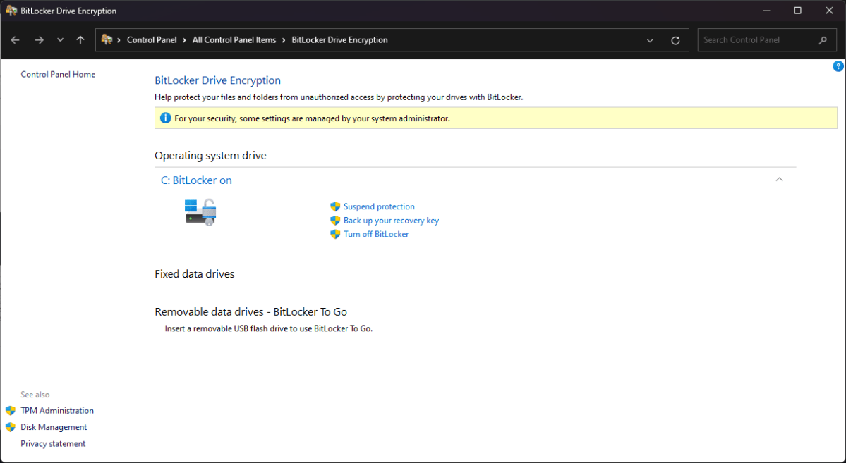846x463 pixels.
Task: Go to Control Panel Home
Action: point(58,74)
